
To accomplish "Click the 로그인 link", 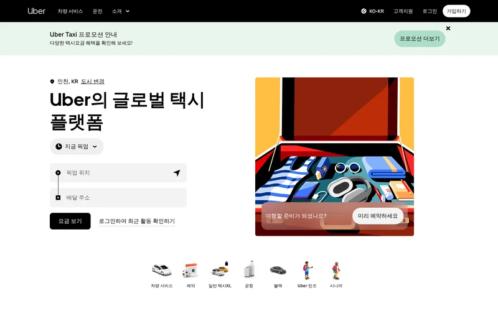I will [430, 11].
